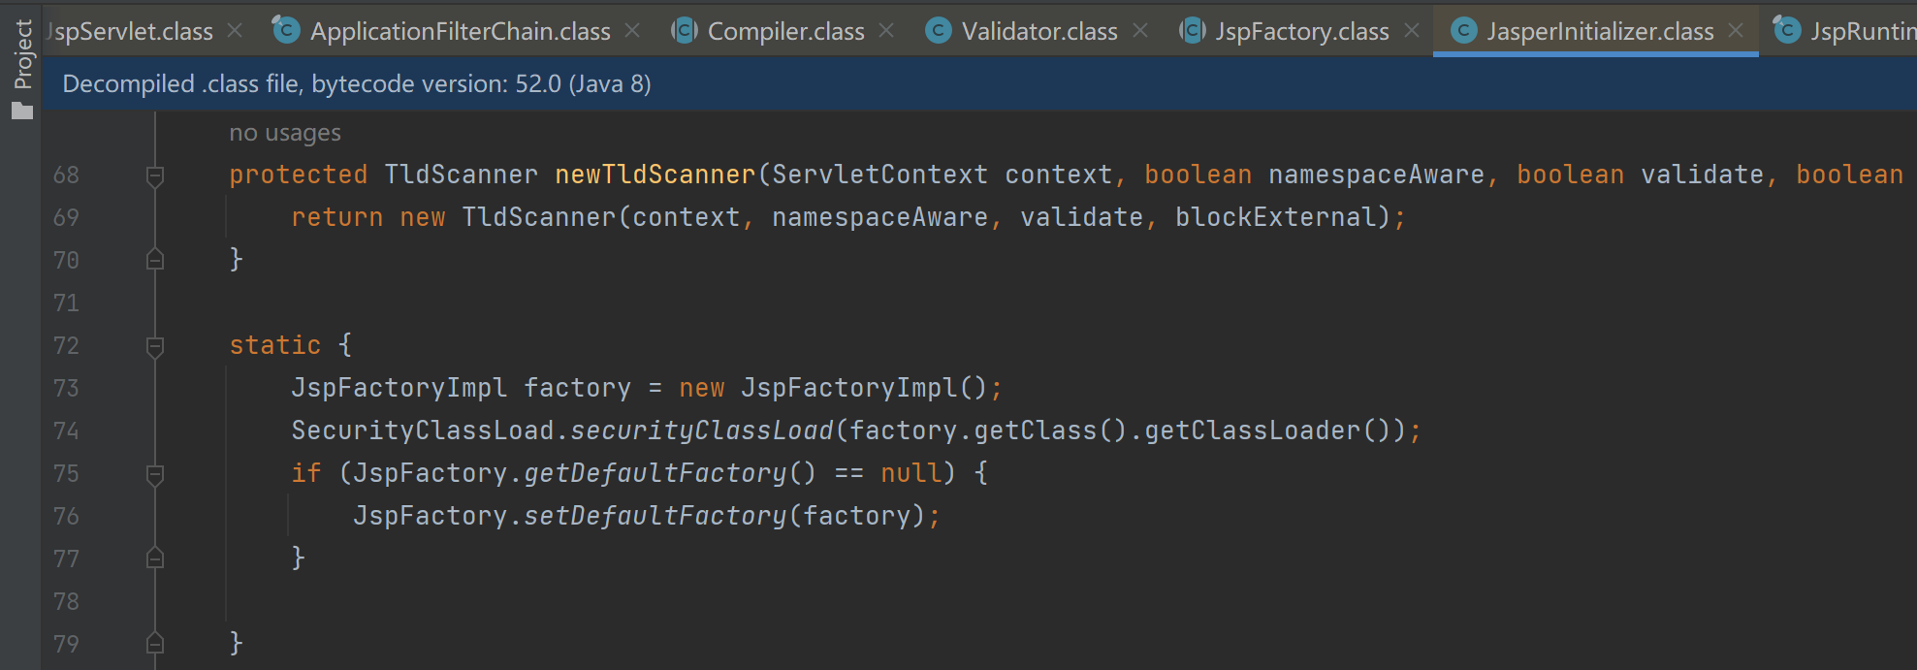Close the Compiler.class tab
The width and height of the screenshot is (1917, 670).
(x=886, y=31)
